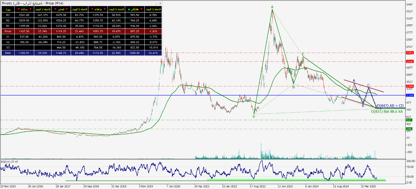Click the RSI(14) indicator label
The width and height of the screenshot is (416, 189).
(x=9, y=161)
